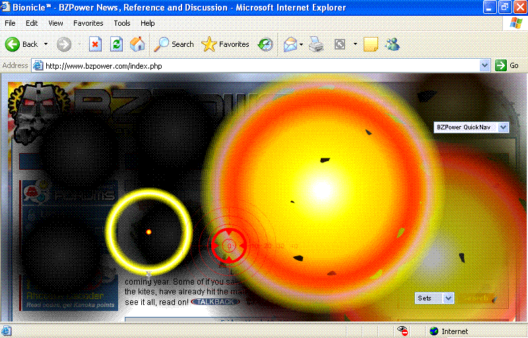Screen dimensions: 528x338
Task: Click the yellow ring circle
Action: (148, 231)
